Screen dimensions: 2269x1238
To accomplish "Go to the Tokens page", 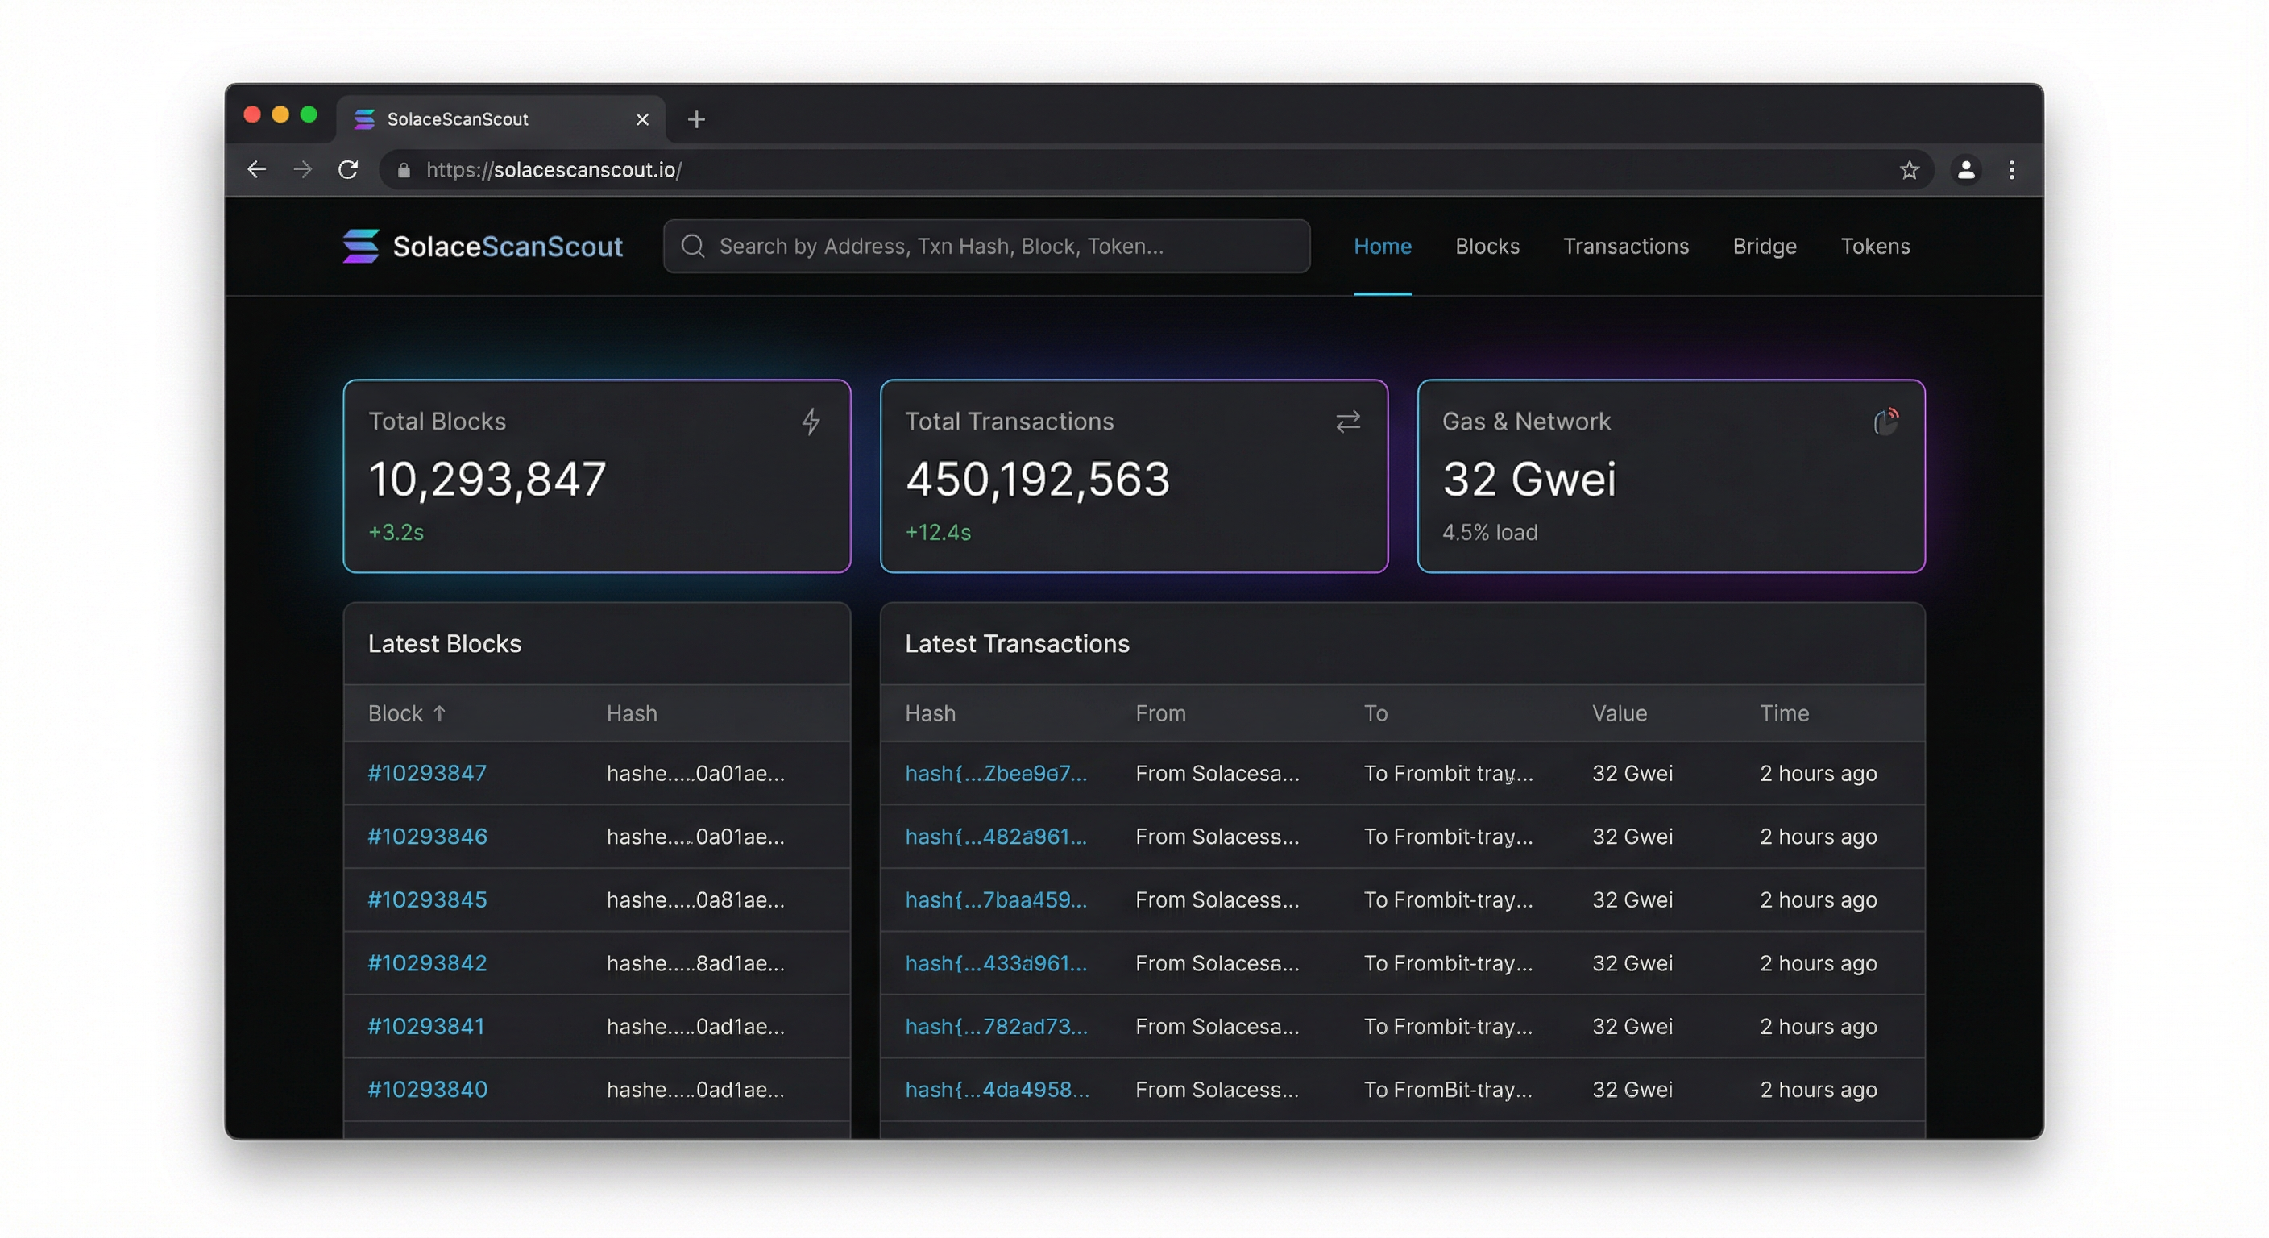I will (1875, 246).
